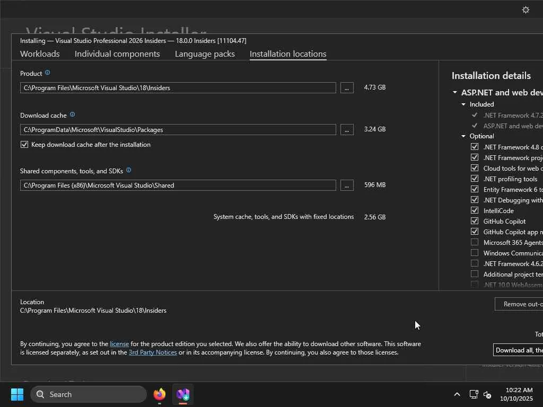Open Visual Studio Installer taskbar icon
543x407 pixels.
[x=183, y=394]
